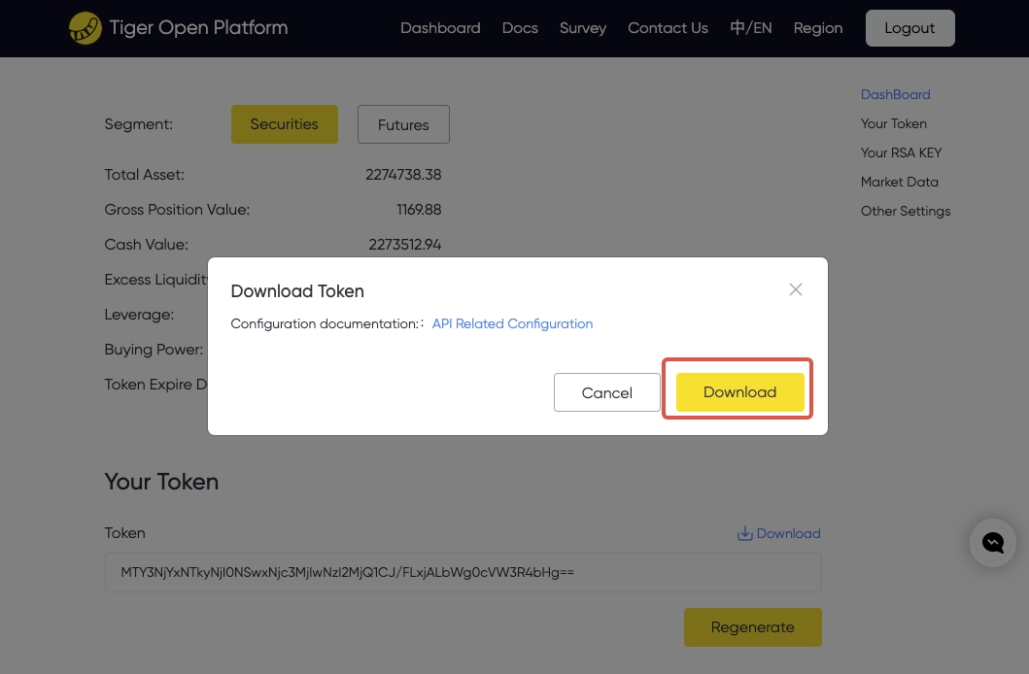Jump to Your RSA KEY section
This screenshot has width=1029, height=674.
click(901, 152)
